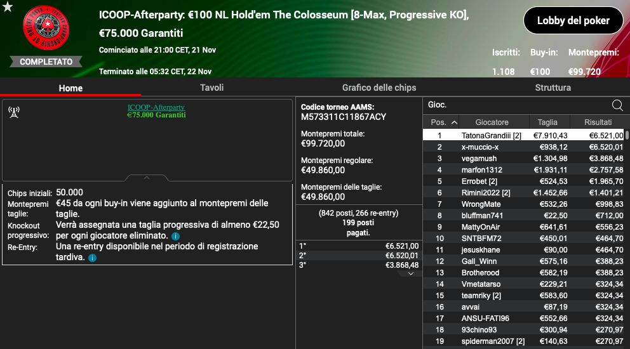Select player marfon1312
Viewport: 630px width, 349px height.
point(482,170)
